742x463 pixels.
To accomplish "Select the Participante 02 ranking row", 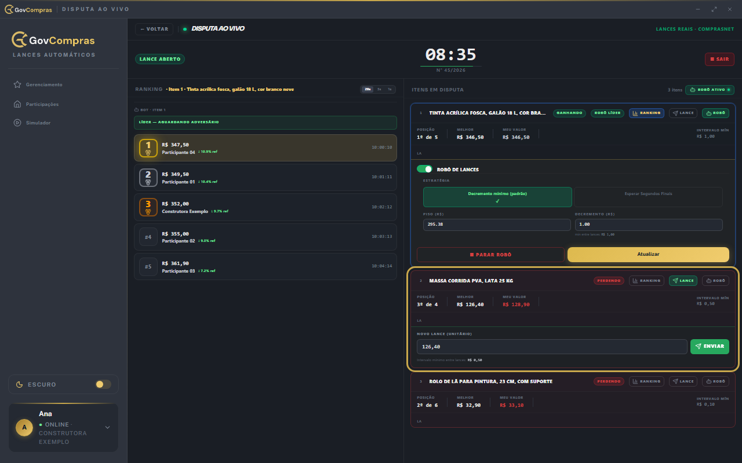I will pyautogui.click(x=265, y=237).
